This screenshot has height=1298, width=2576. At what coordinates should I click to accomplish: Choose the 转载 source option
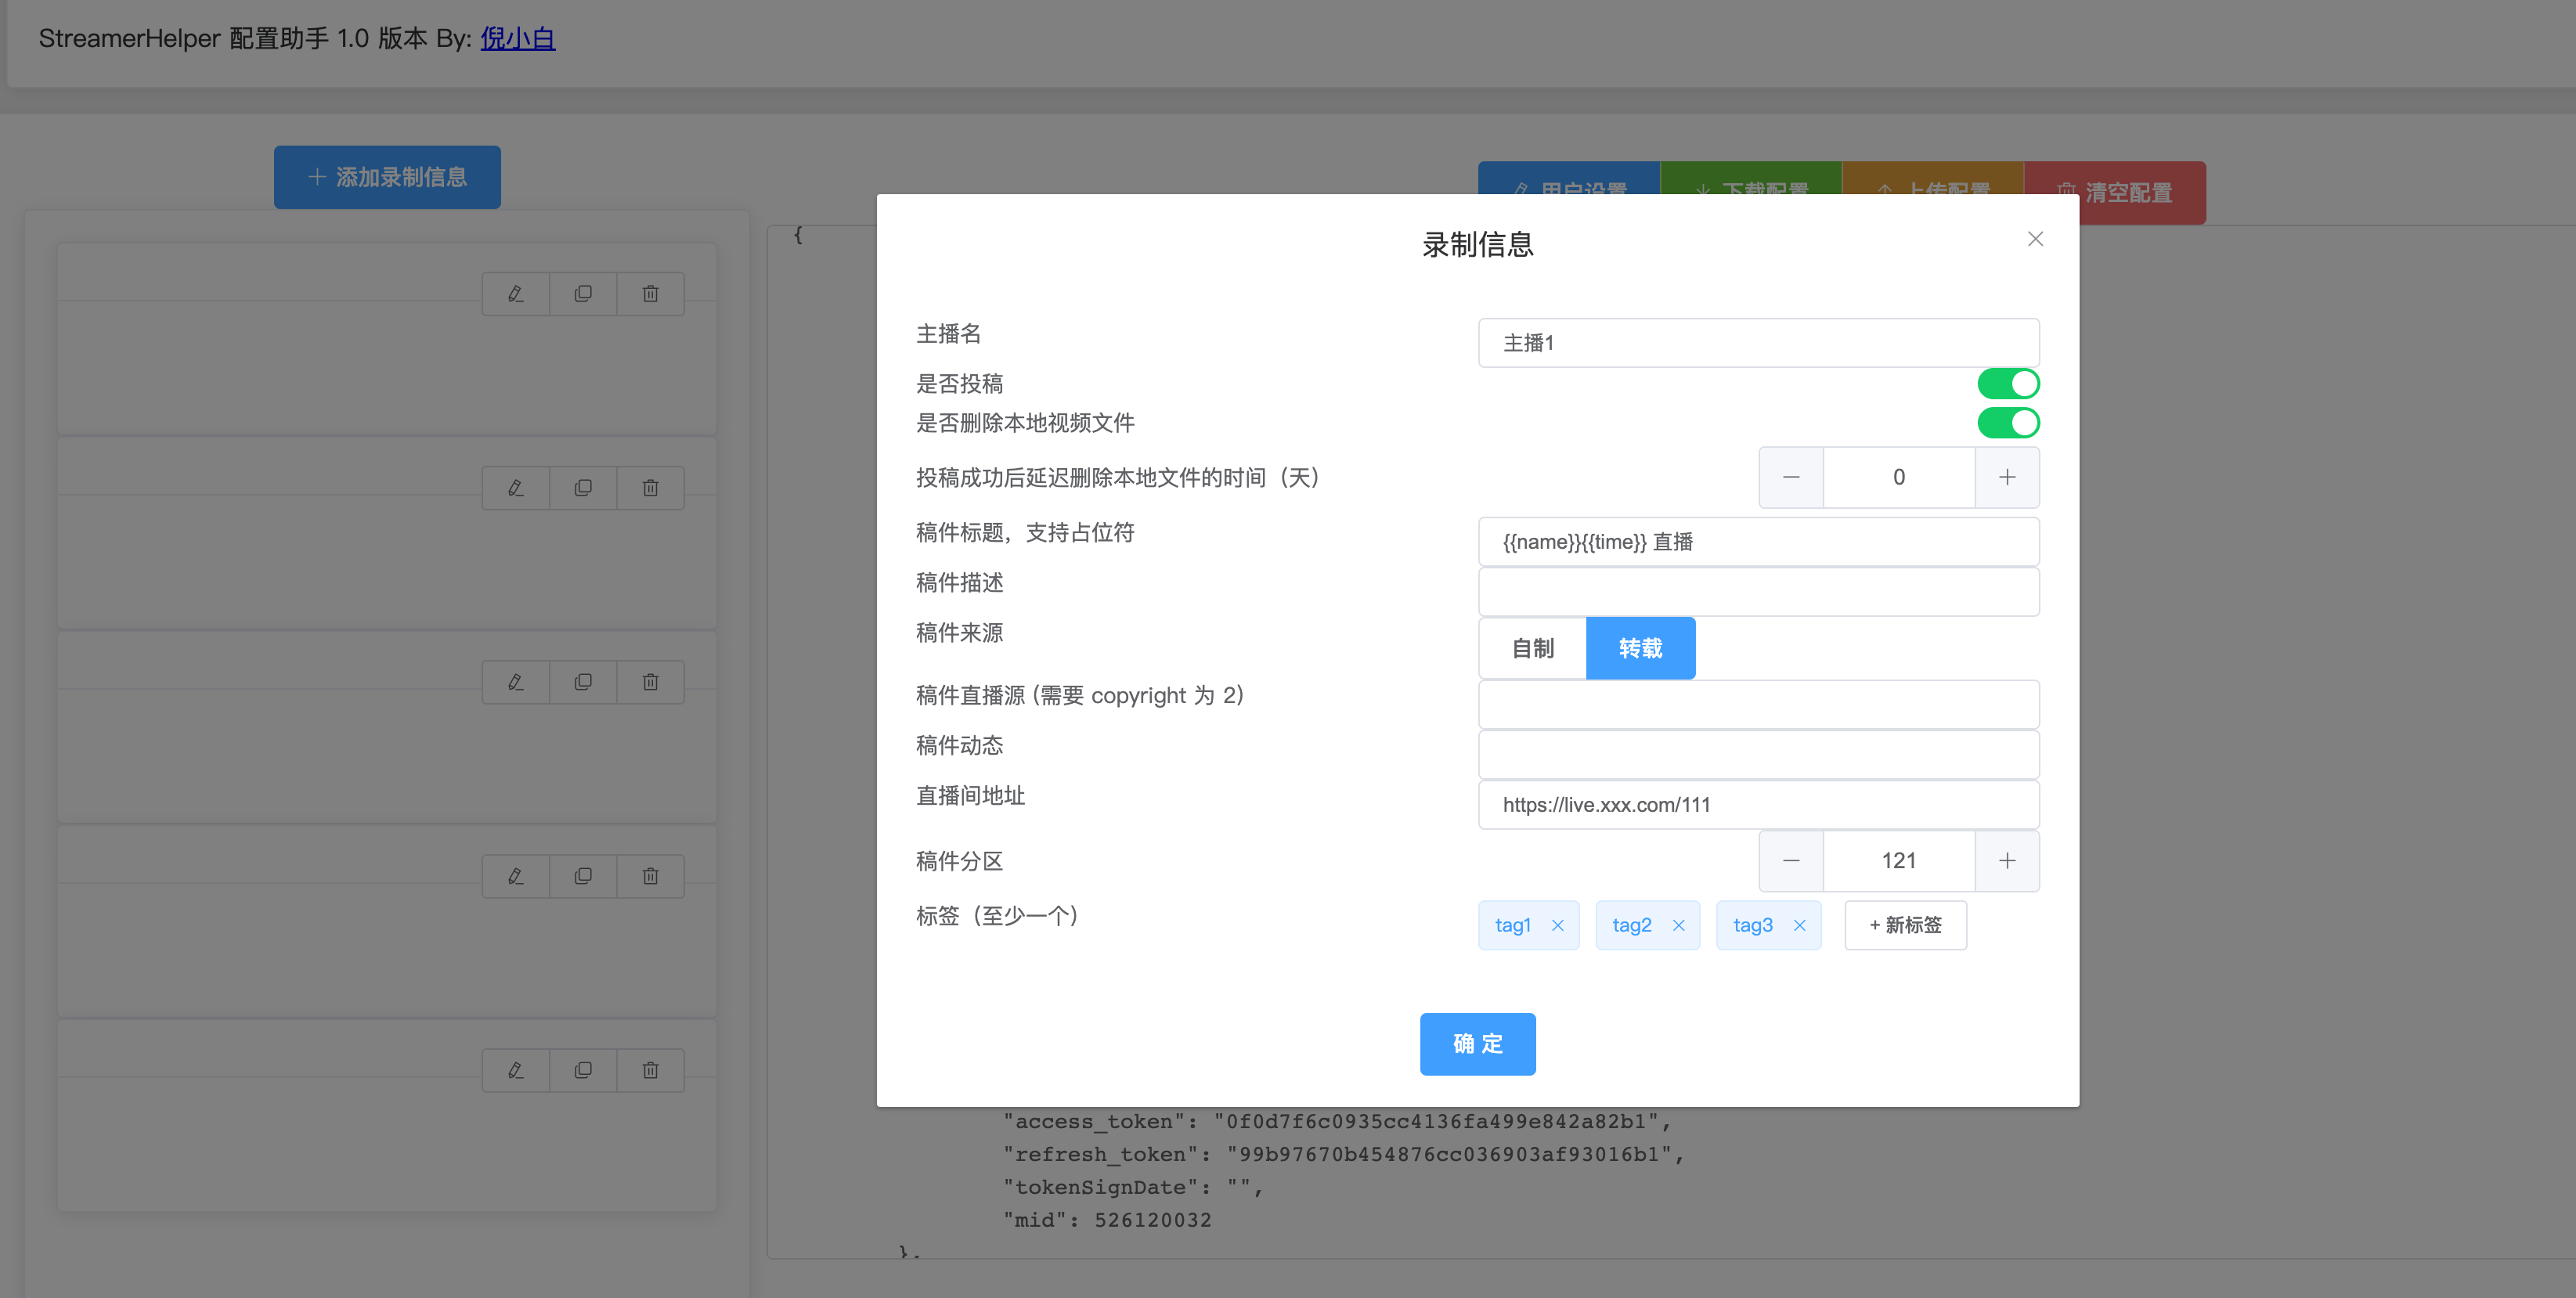point(1640,648)
